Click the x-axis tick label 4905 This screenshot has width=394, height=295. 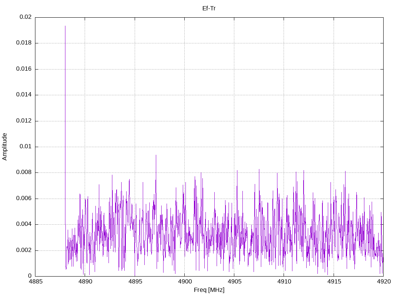click(x=234, y=282)
